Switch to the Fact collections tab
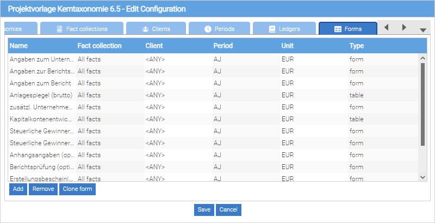The image size is (435, 223). 82,29
